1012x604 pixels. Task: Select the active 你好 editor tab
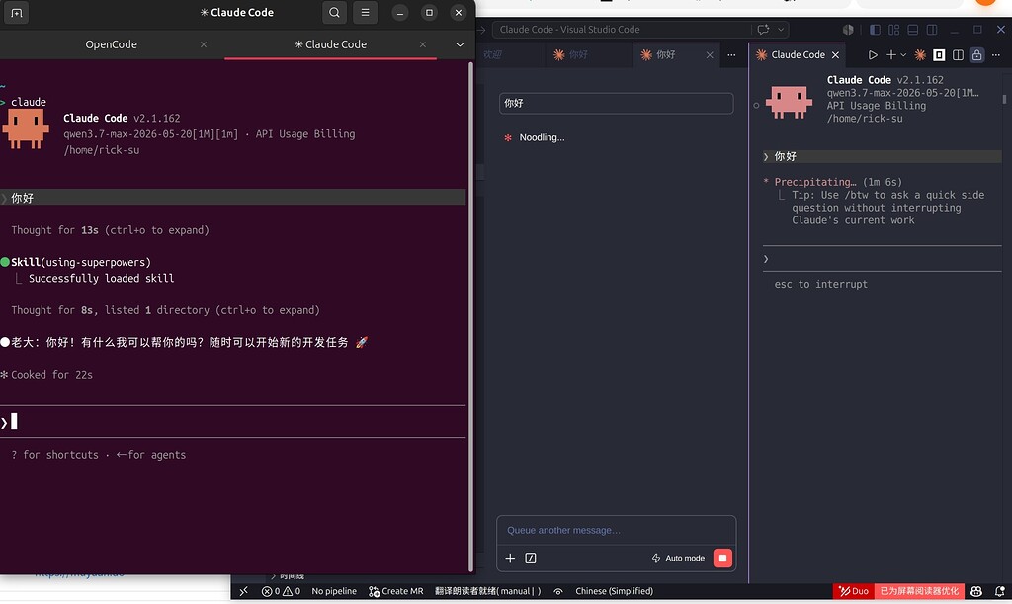[665, 54]
